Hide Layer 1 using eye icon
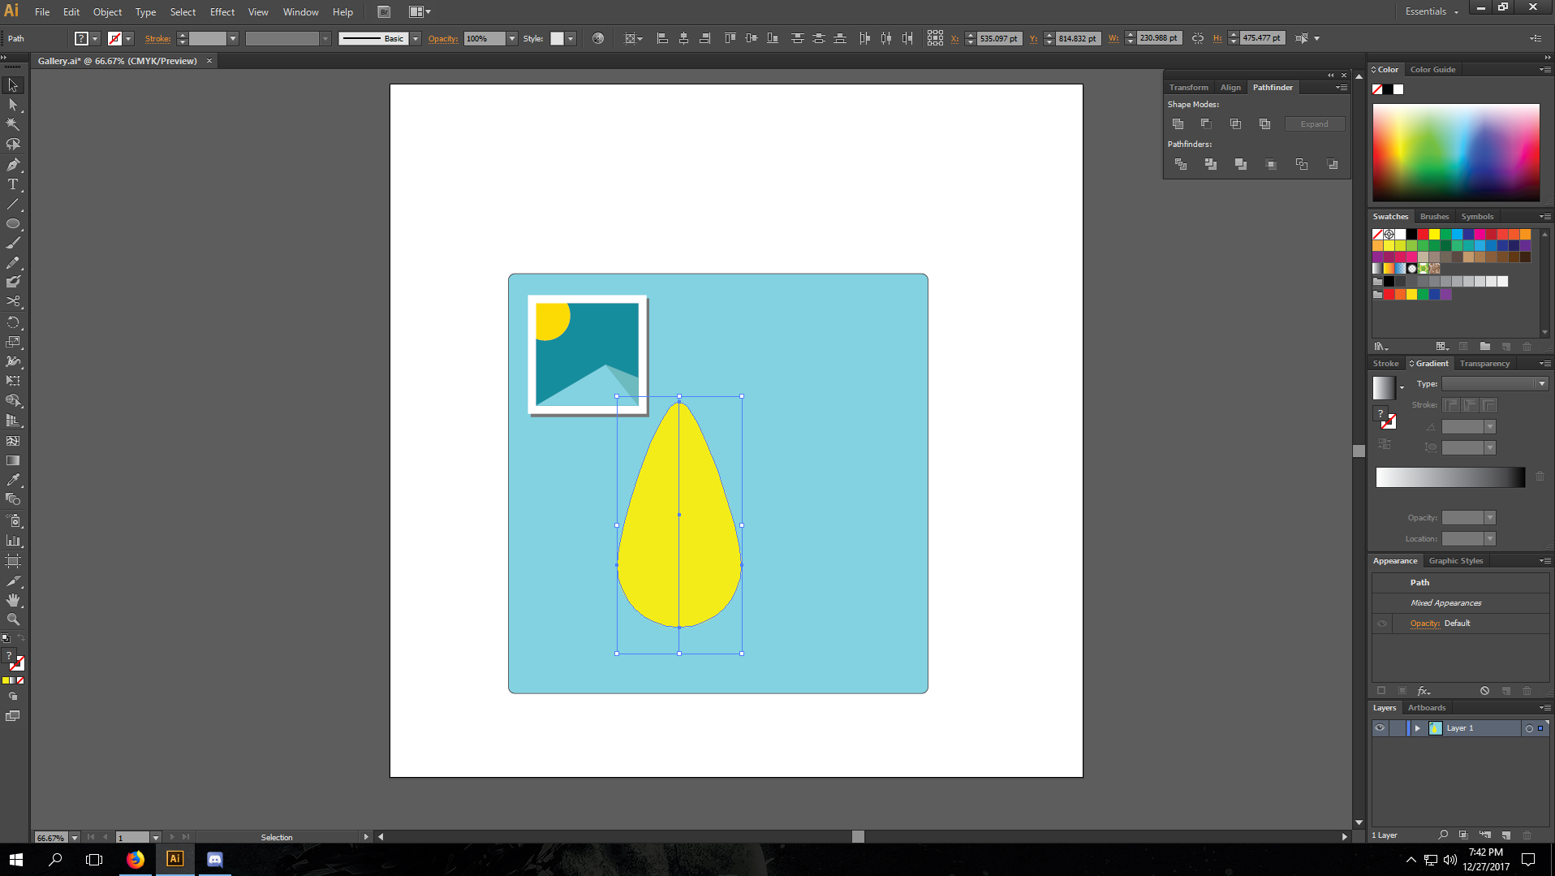This screenshot has width=1555, height=876. [x=1380, y=728]
